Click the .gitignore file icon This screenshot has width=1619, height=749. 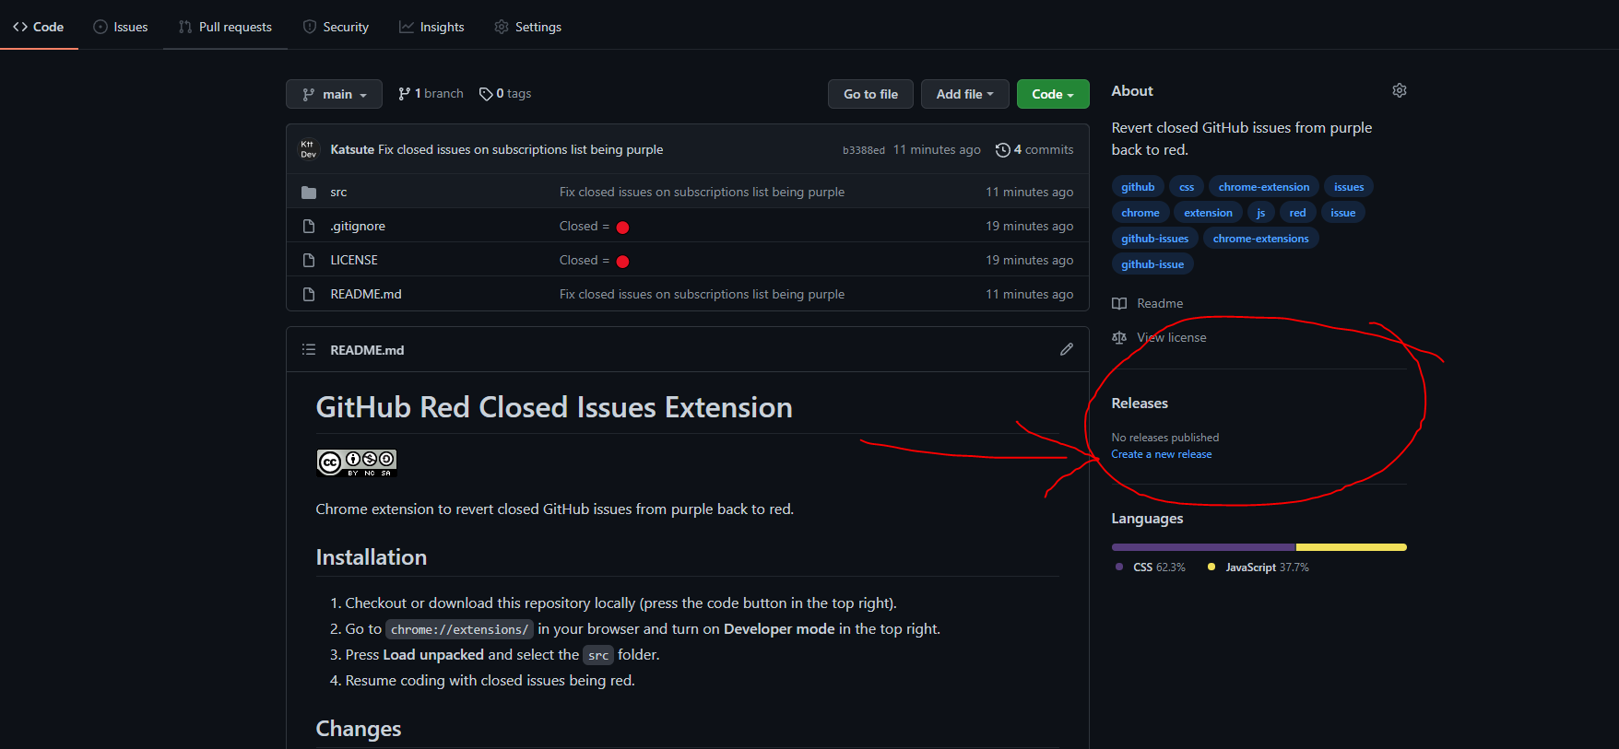(309, 226)
